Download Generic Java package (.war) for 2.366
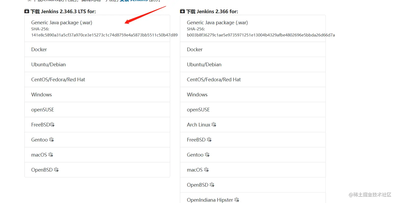The width and height of the screenshot is (397, 203). [253, 29]
